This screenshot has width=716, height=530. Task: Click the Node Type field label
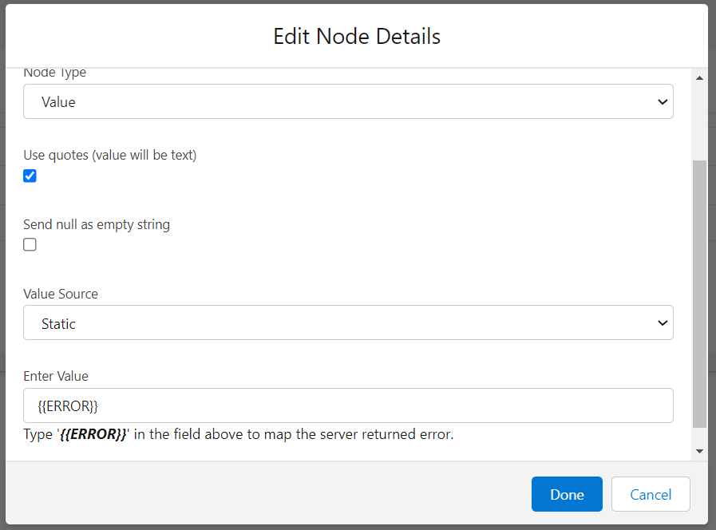point(54,72)
